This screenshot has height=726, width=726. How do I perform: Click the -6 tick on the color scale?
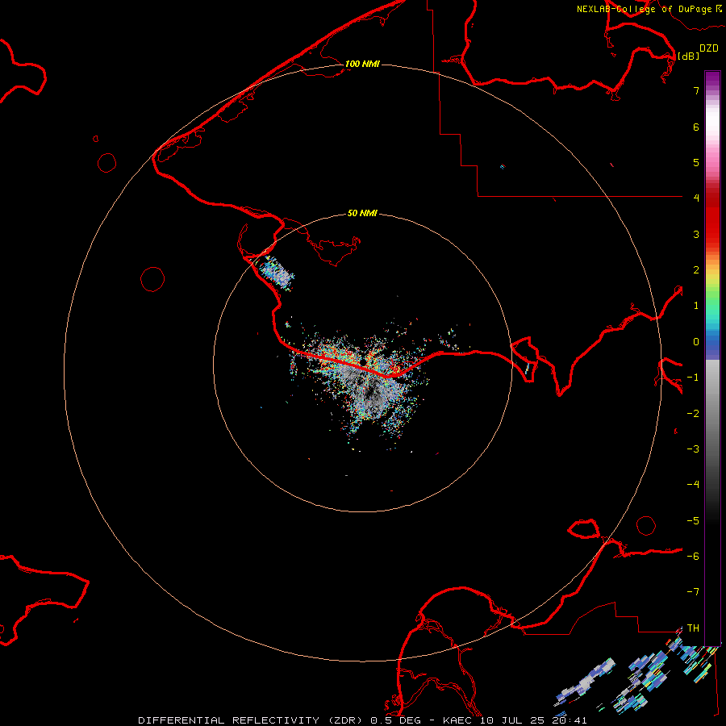coord(693,557)
